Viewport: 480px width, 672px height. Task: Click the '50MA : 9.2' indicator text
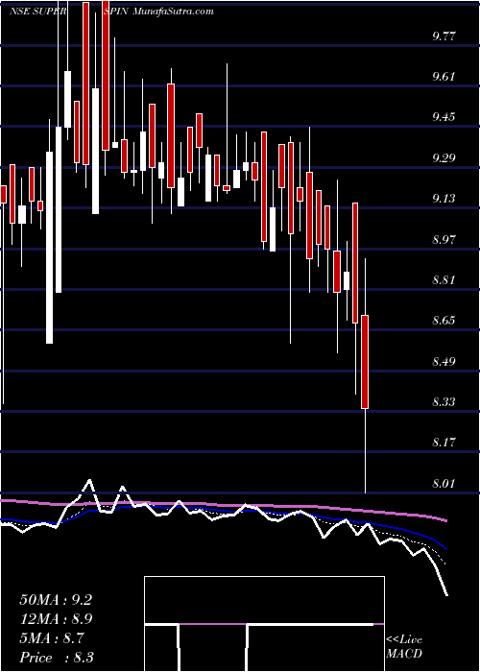pyautogui.click(x=56, y=600)
